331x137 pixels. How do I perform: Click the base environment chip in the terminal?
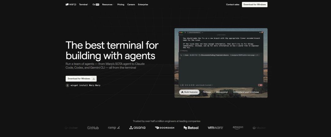coord(186,55)
